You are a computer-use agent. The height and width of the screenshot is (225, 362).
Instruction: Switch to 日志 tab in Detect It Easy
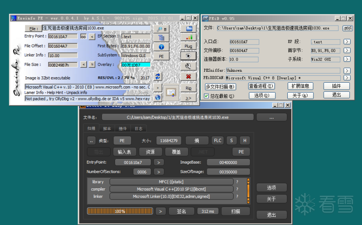[139, 129]
